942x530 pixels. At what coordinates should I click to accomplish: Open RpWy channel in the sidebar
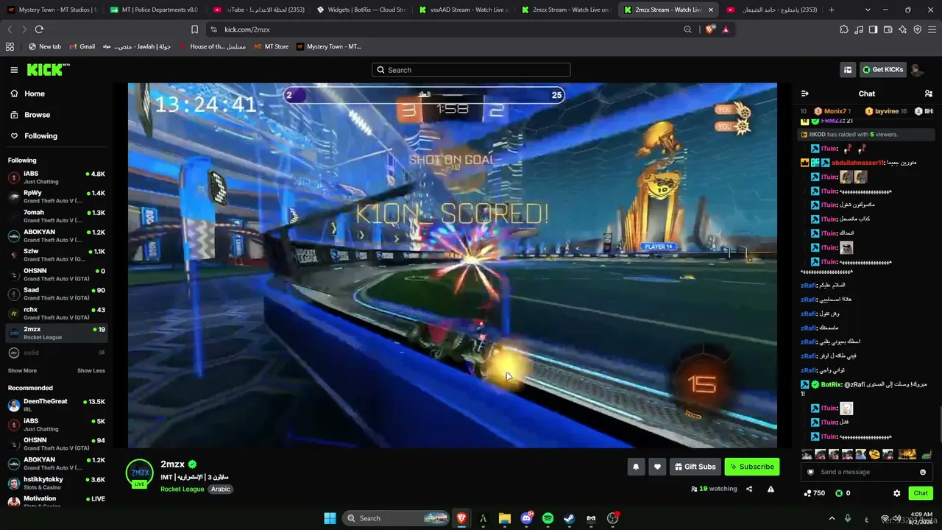point(56,197)
